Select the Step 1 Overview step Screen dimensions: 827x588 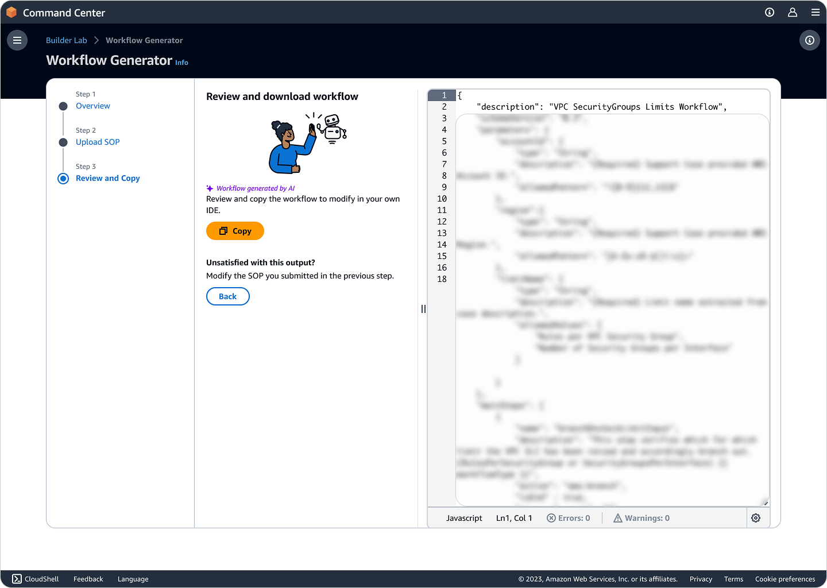[x=92, y=106]
